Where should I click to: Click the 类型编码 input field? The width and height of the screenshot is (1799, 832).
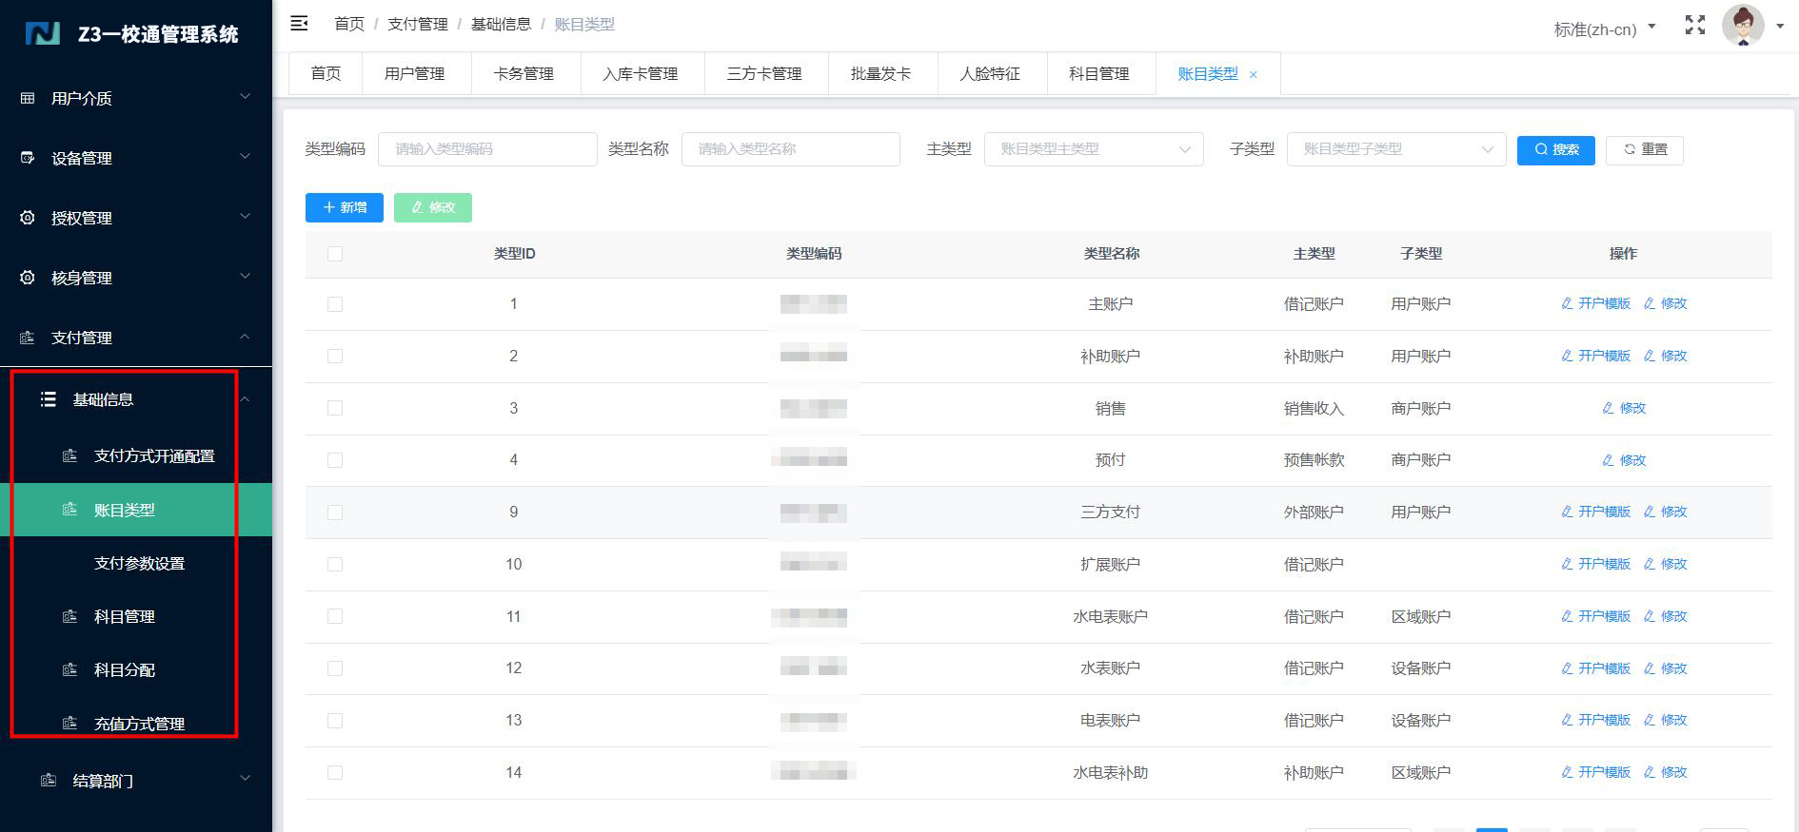pos(487,149)
